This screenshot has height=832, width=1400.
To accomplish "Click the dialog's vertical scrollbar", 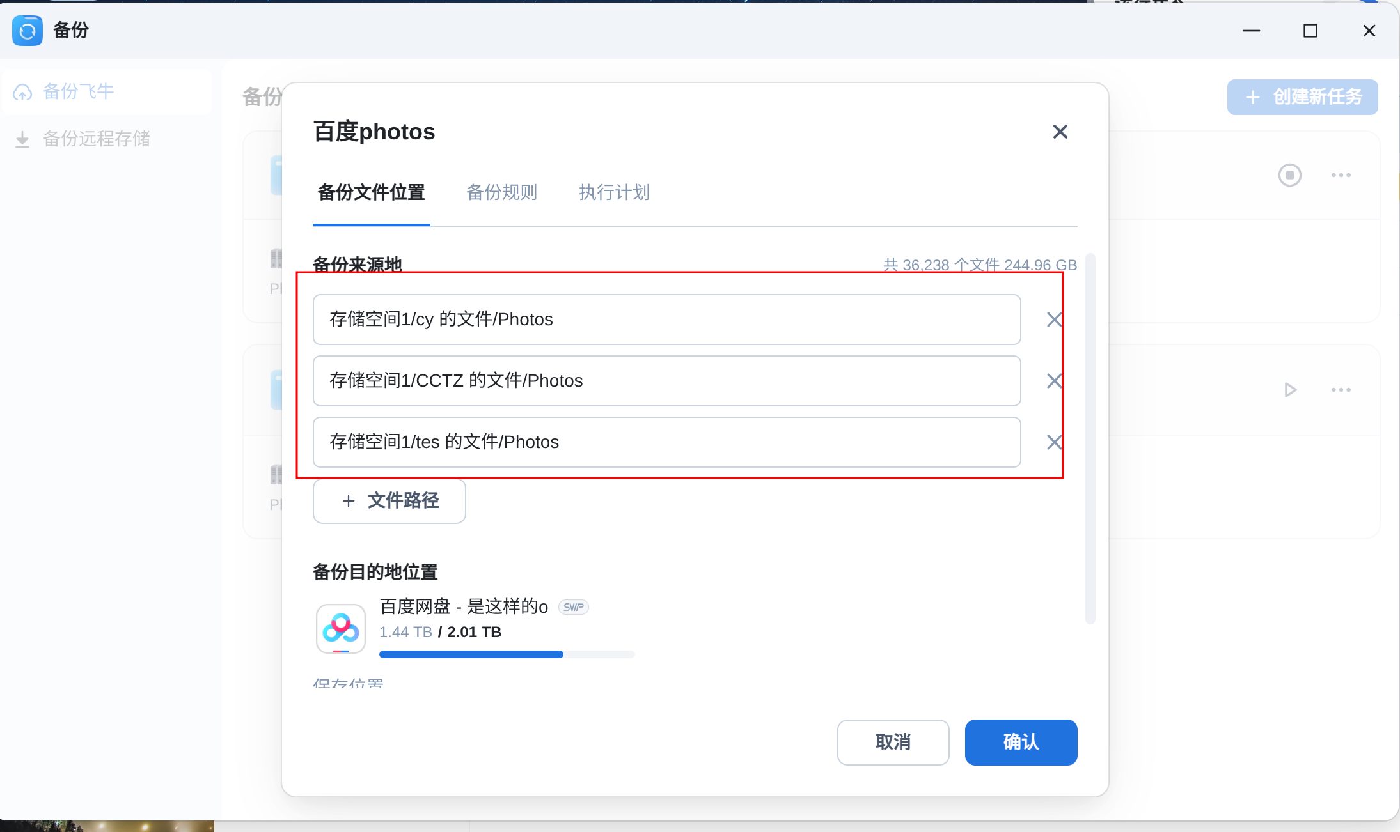I will [x=1090, y=438].
